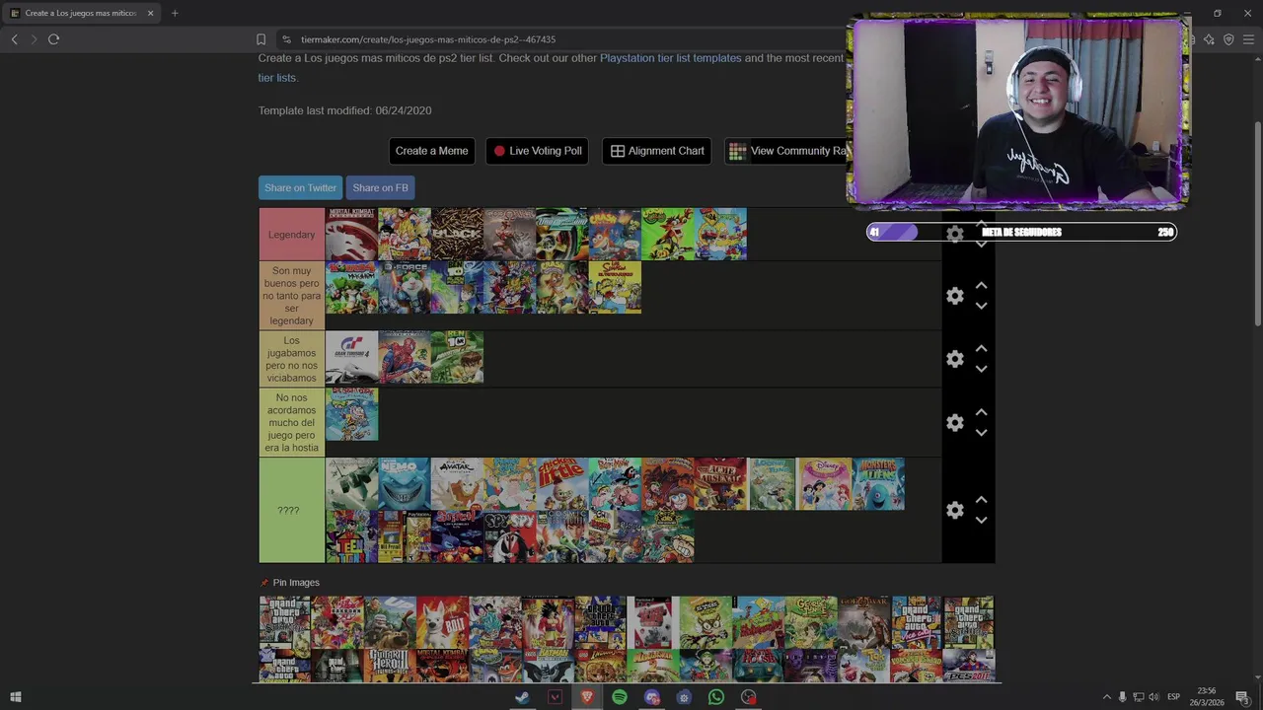Open settings gear for 'No nos acordamos' tier

954,422
